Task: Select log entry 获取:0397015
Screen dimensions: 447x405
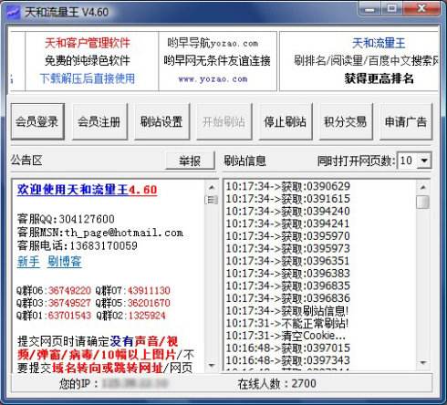Action: tap(288, 348)
